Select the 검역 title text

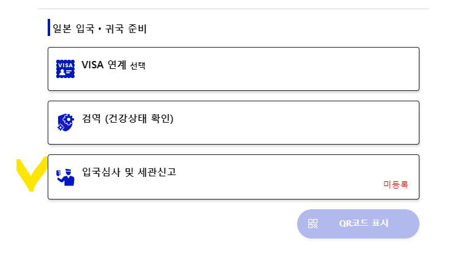point(92,118)
